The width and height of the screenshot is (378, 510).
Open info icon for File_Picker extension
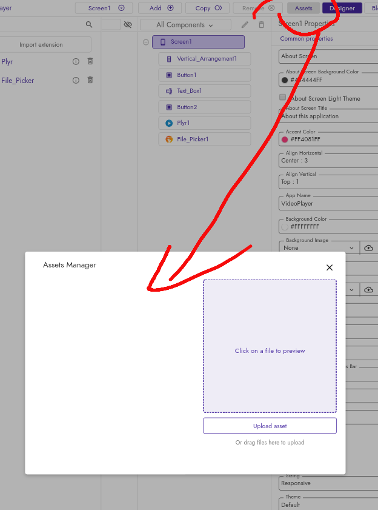(x=76, y=80)
